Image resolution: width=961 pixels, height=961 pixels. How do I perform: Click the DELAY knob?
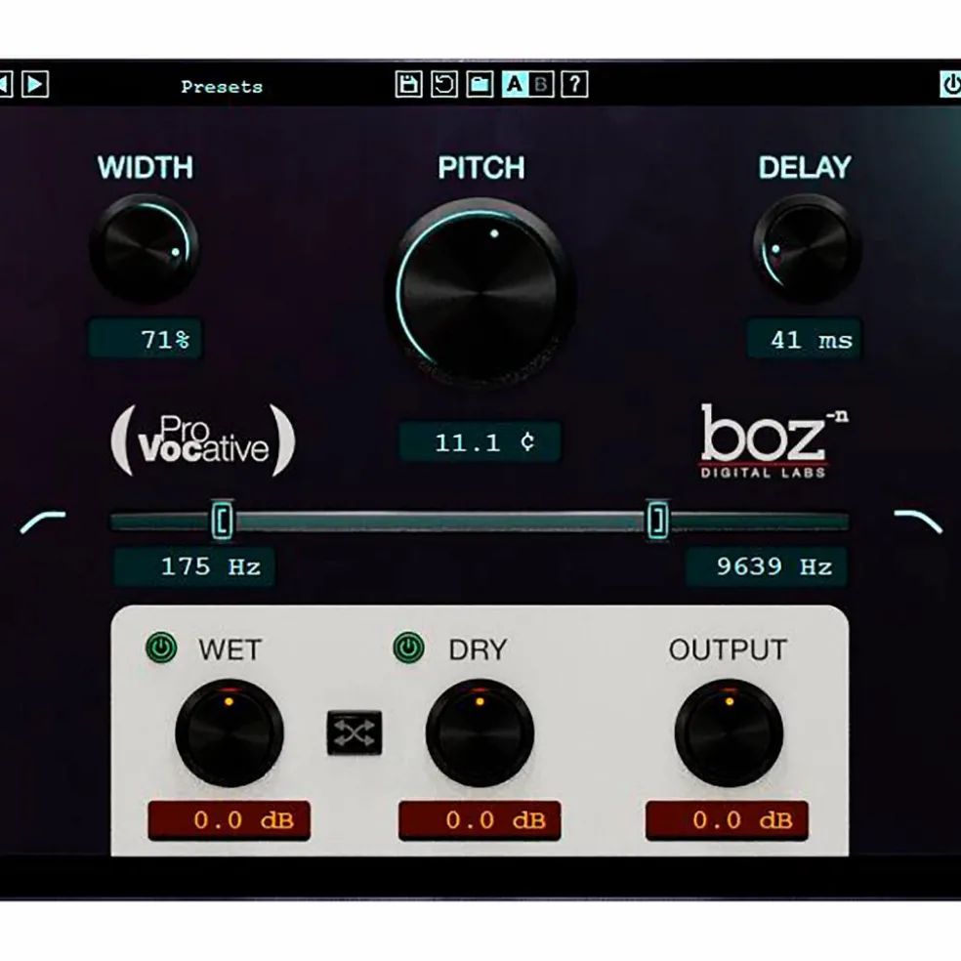807,247
